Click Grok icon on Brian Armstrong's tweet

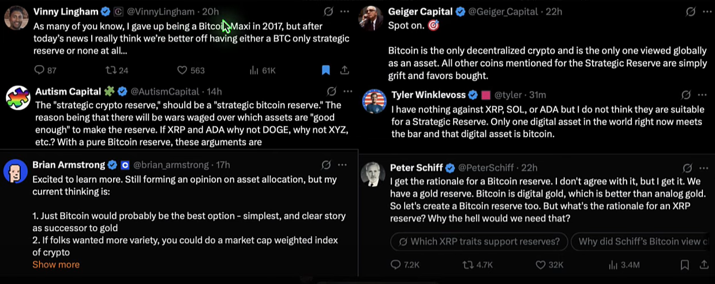(327, 165)
